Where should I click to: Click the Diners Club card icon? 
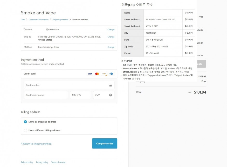point(111,74)
